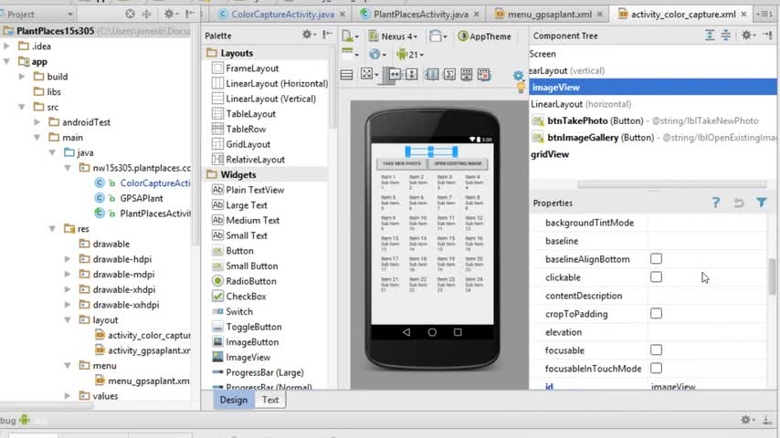Open Palette gear settings
Viewport: 780px width, 438px height.
tap(308, 35)
